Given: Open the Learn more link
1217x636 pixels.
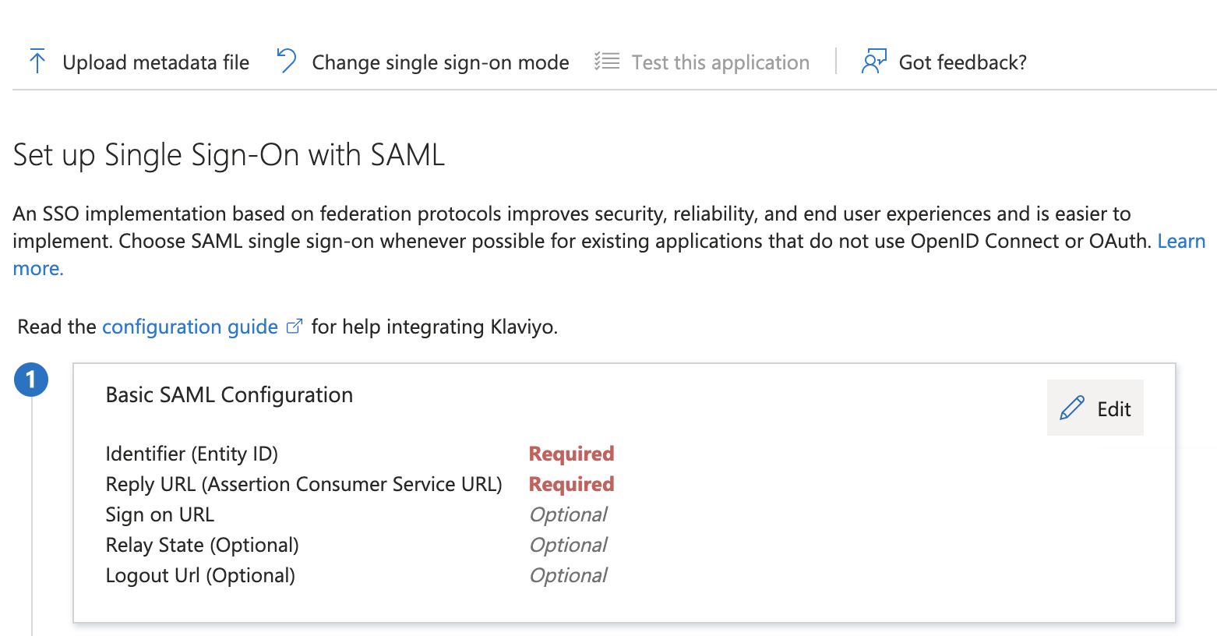Looking at the screenshot, I should click(1181, 241).
